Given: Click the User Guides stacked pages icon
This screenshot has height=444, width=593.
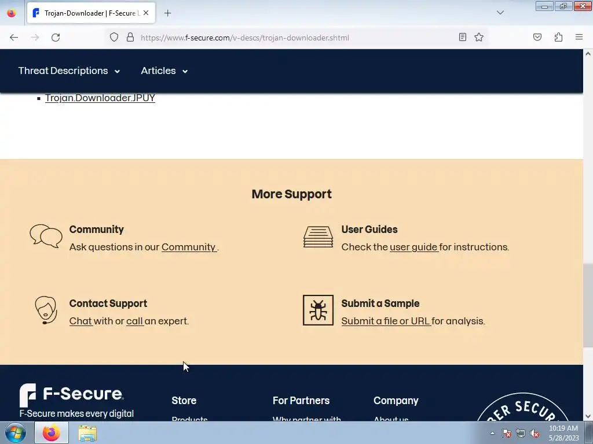Looking at the screenshot, I should pos(318,236).
